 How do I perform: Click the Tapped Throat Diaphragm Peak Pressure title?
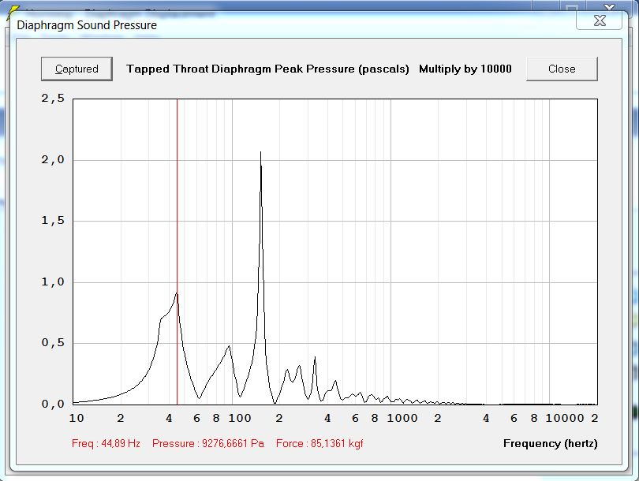(x=267, y=69)
